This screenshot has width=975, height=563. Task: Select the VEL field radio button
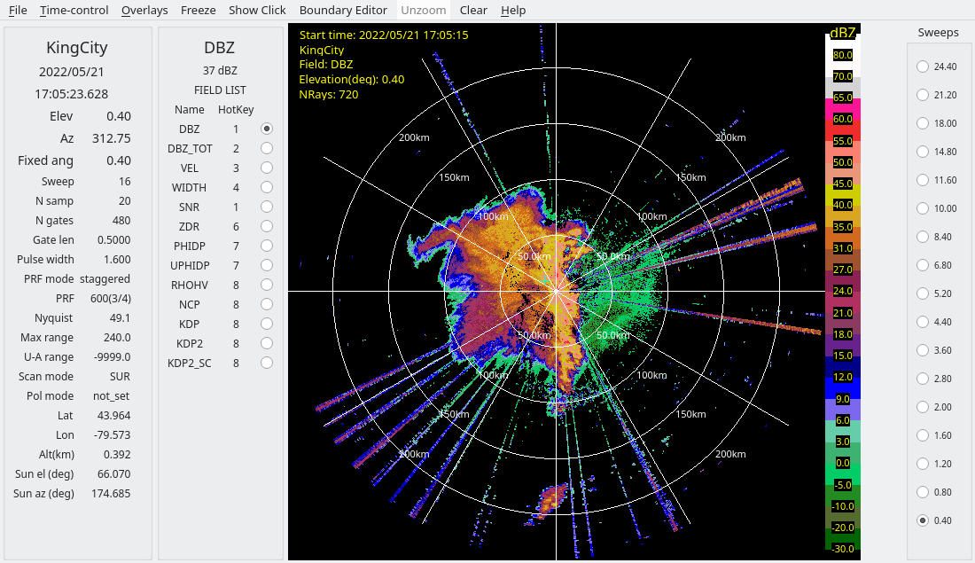[x=266, y=168]
